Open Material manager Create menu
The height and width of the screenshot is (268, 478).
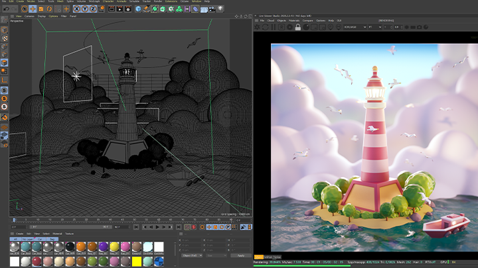pyautogui.click(x=19, y=234)
